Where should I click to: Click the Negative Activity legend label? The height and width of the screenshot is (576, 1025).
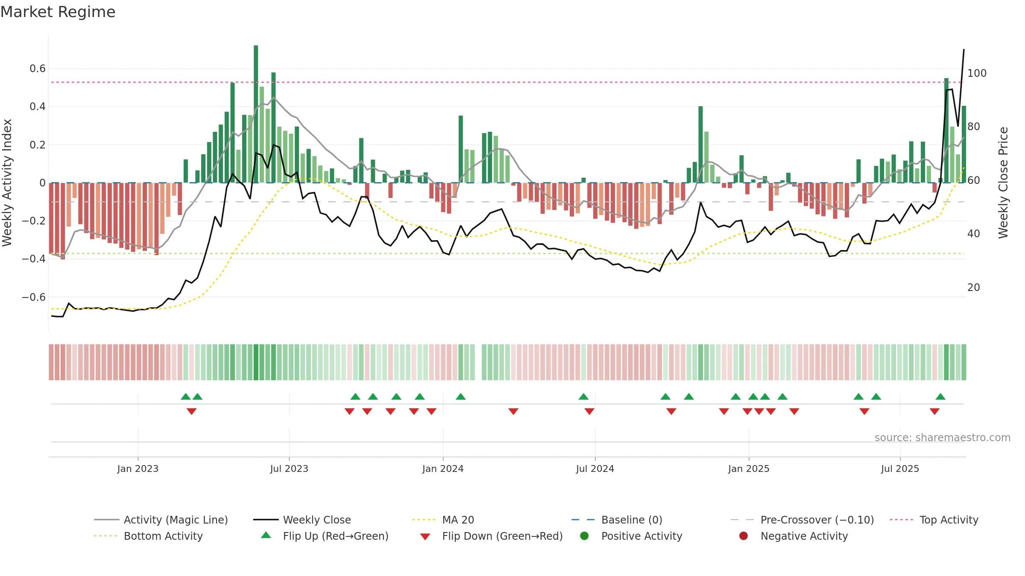pos(804,536)
